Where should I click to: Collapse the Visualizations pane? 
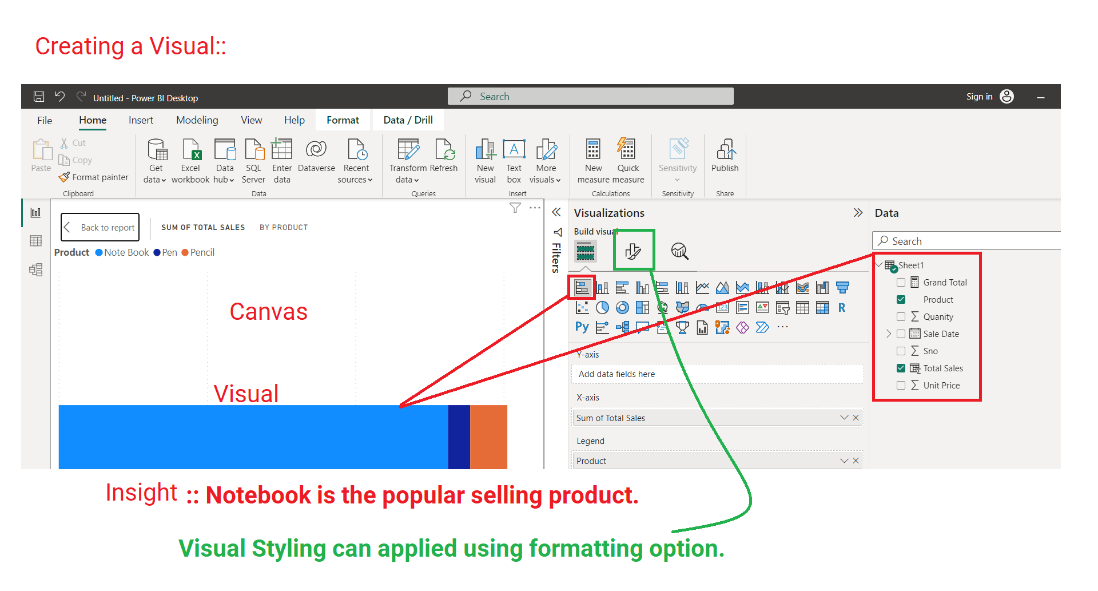(x=858, y=213)
